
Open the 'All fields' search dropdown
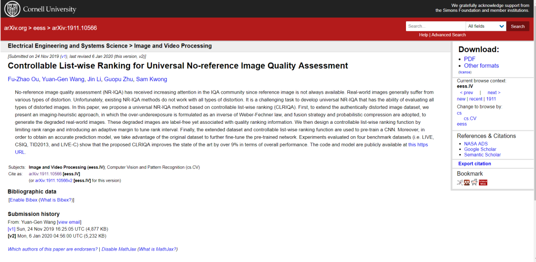pyautogui.click(x=486, y=26)
